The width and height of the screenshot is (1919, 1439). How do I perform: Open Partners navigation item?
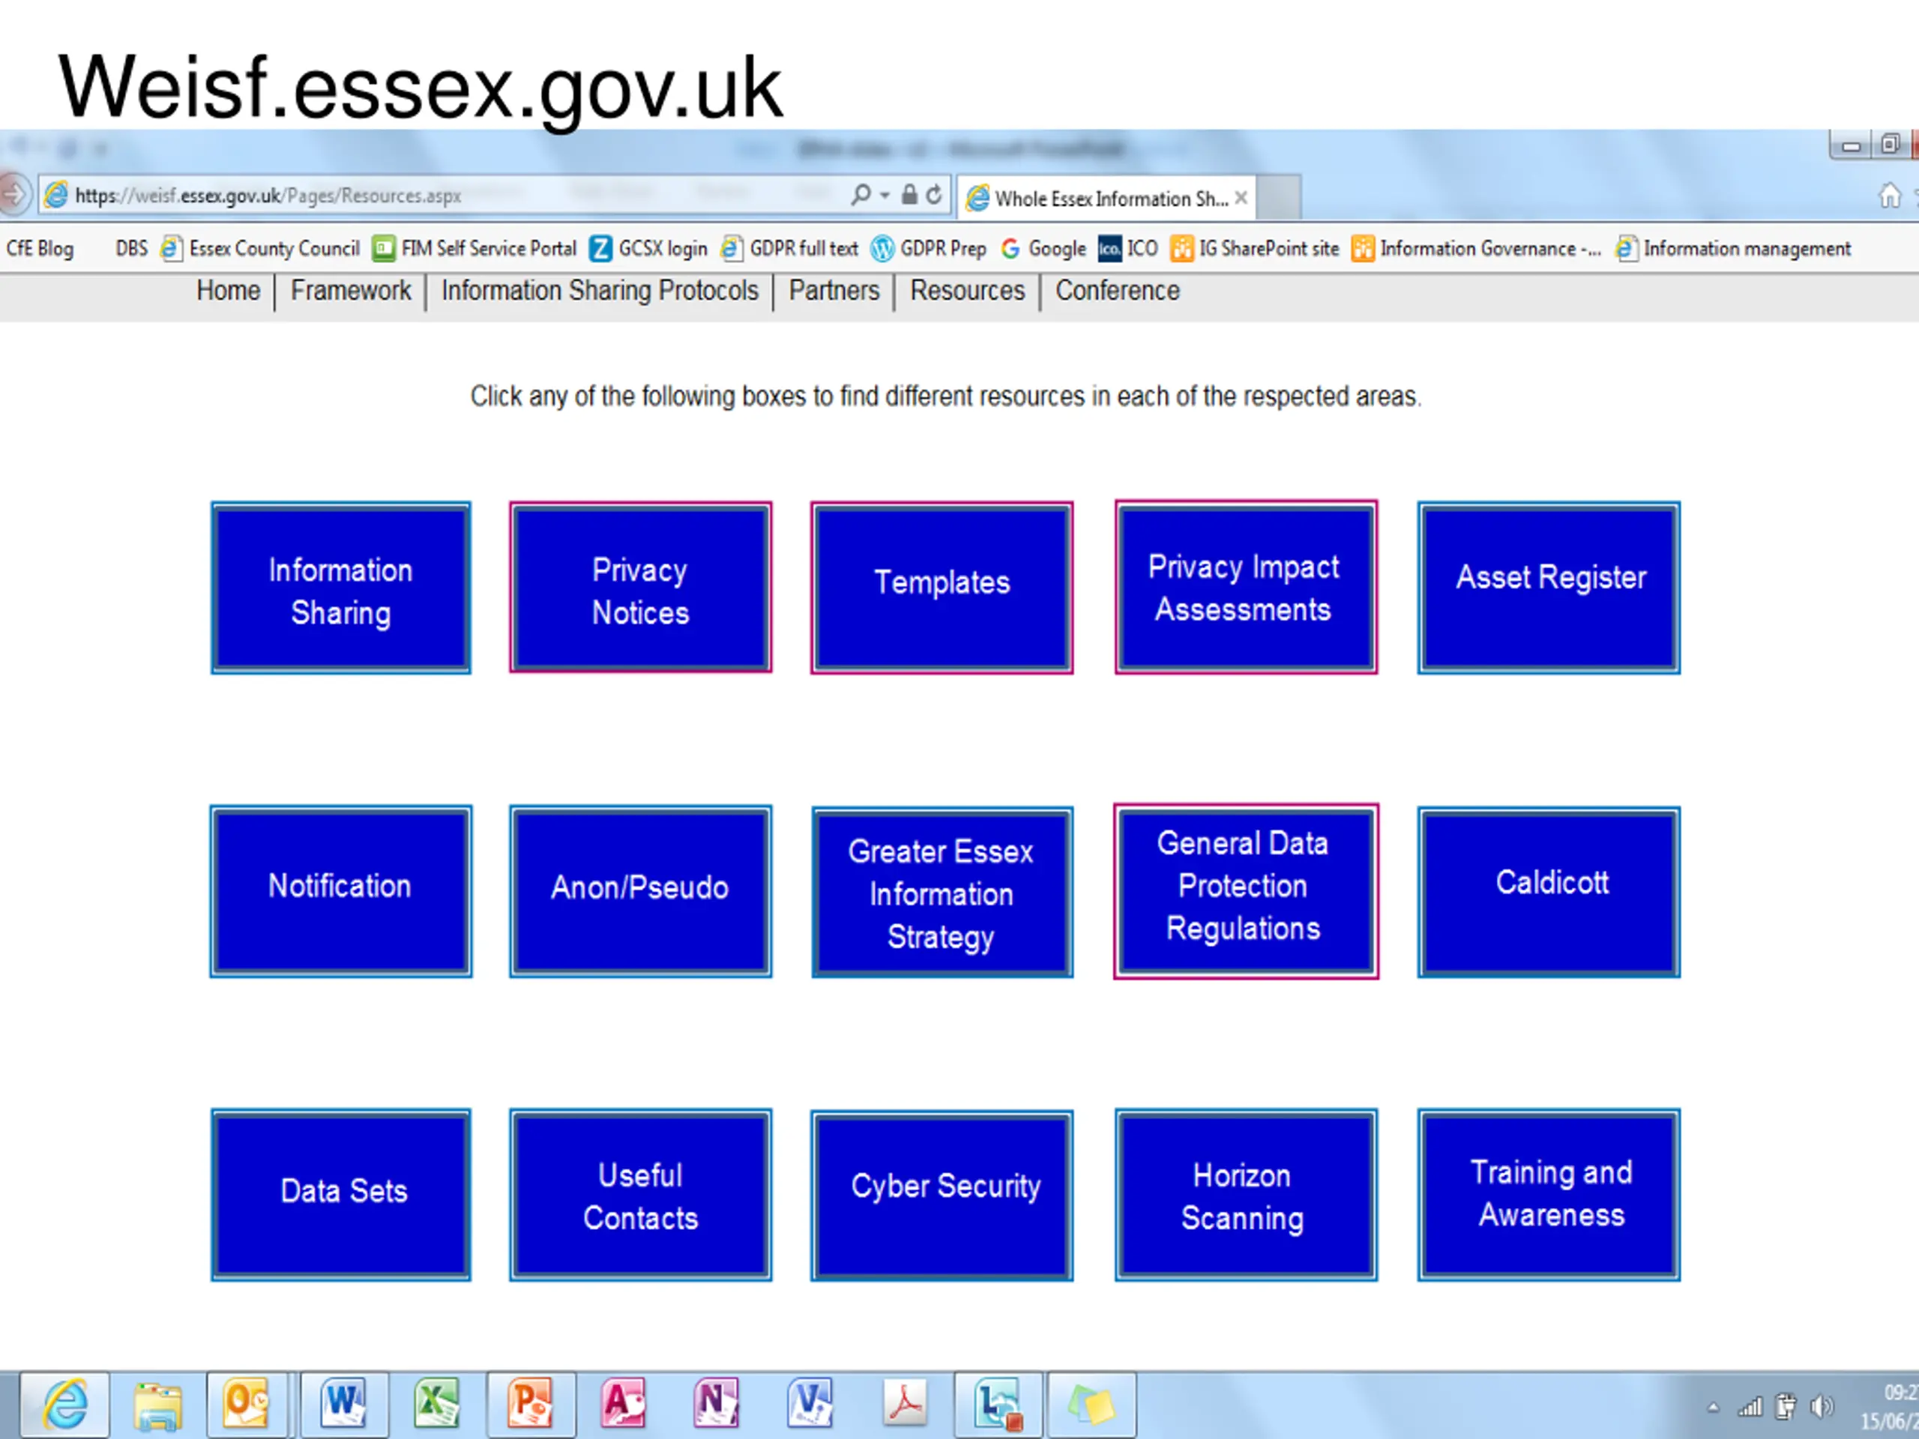pos(834,291)
